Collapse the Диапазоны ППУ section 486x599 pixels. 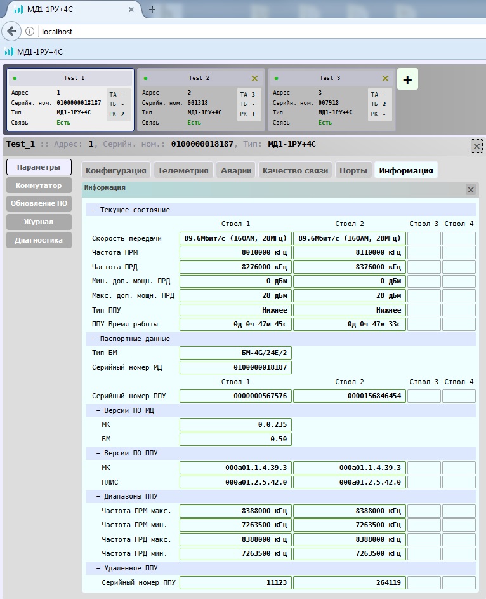point(280,496)
